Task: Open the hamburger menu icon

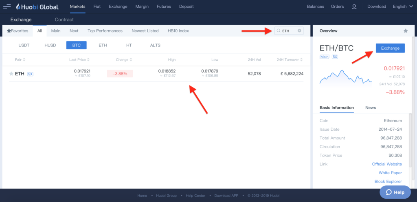Action: [7, 7]
